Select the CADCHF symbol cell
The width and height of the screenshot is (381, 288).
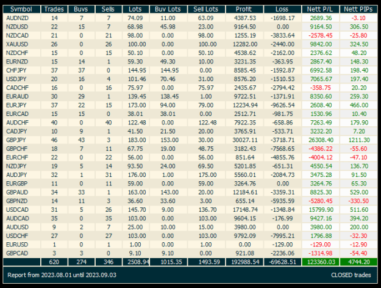pyautogui.click(x=21, y=88)
